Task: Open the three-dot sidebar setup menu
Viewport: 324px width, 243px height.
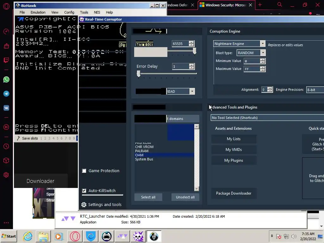Action: click(6, 223)
